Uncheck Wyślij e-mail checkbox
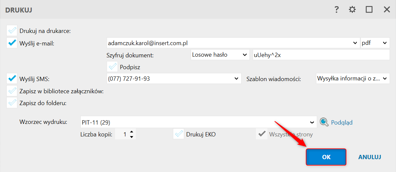 point(12,43)
